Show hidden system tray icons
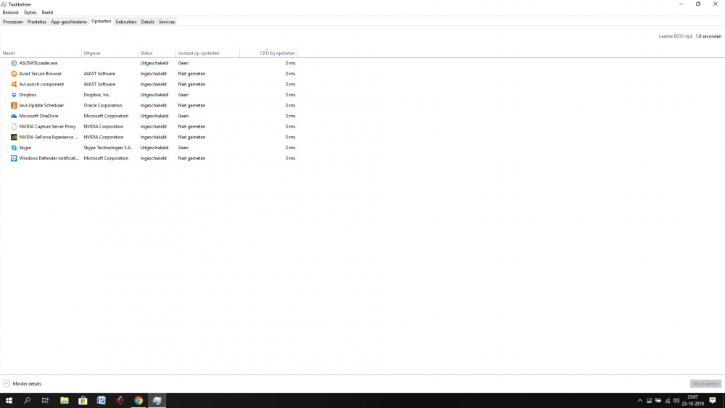 tap(640, 401)
